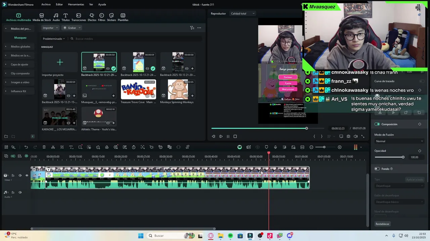Viewport: 430px width, 241px height.
Task: Toggle the Composición switch off
Action: (x=377, y=124)
